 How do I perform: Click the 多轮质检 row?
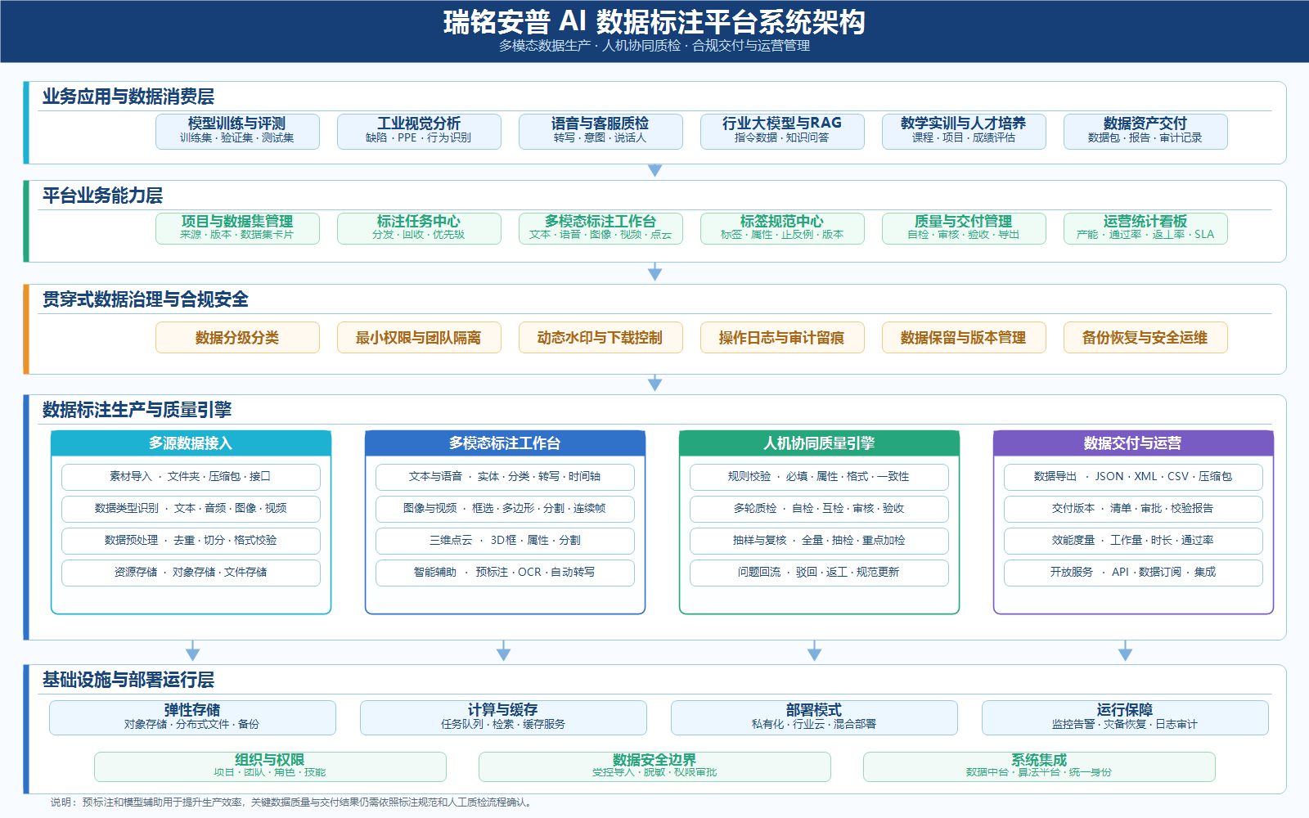[x=819, y=509]
